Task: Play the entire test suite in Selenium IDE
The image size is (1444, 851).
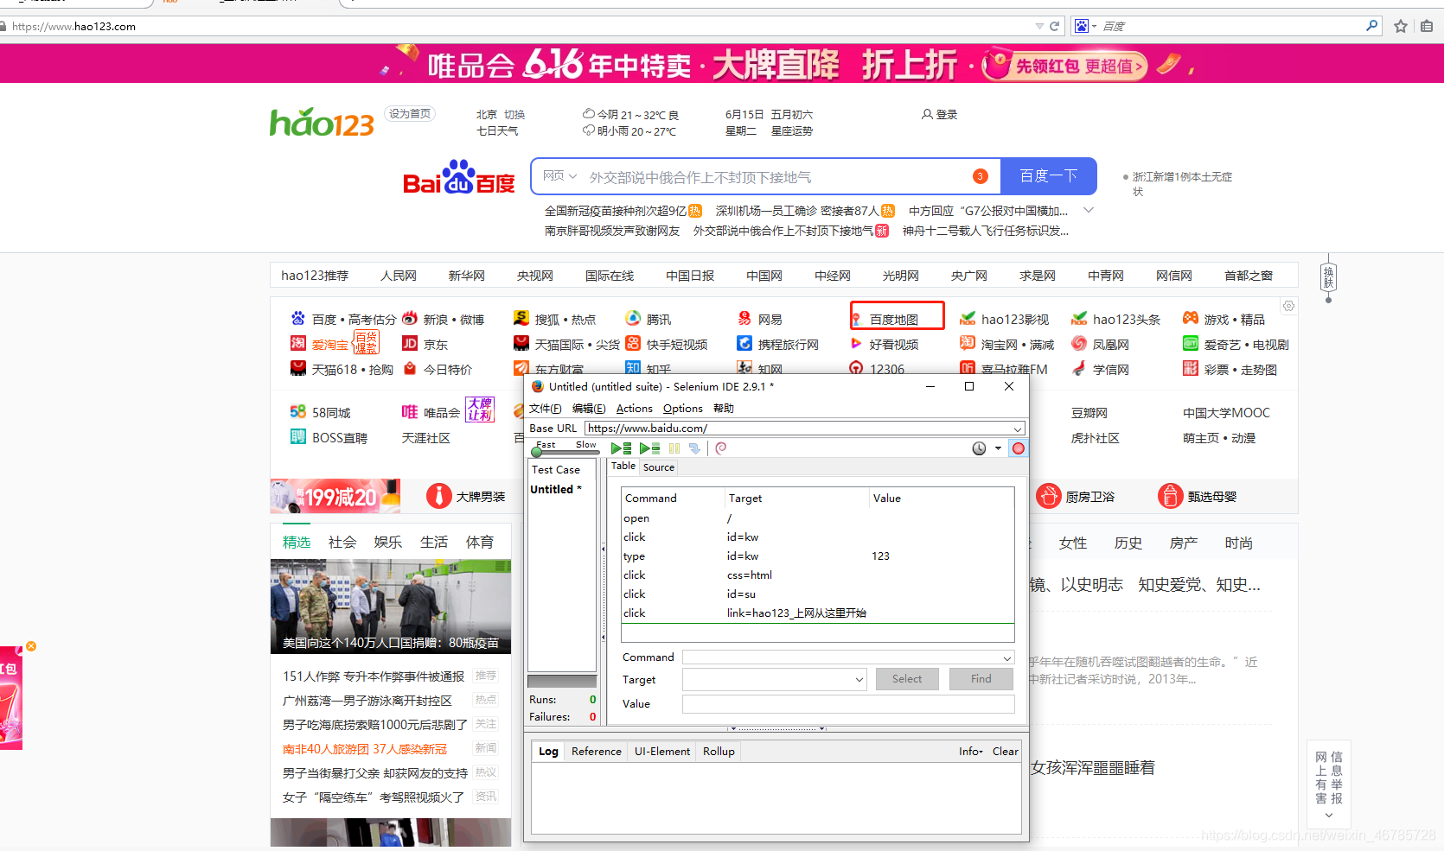Action: (x=621, y=448)
